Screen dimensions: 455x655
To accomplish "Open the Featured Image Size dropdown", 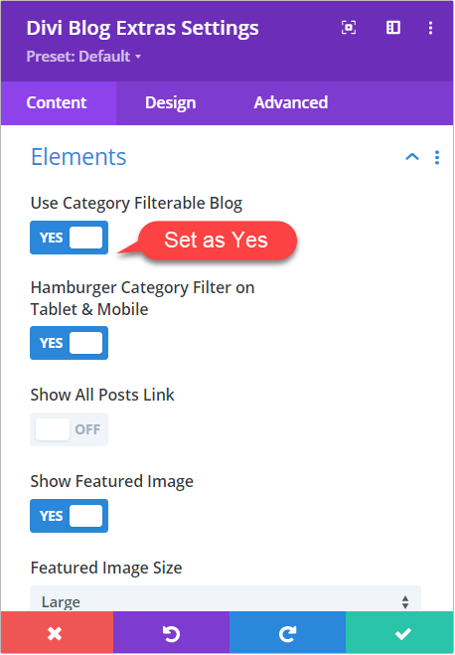I will [x=226, y=599].
